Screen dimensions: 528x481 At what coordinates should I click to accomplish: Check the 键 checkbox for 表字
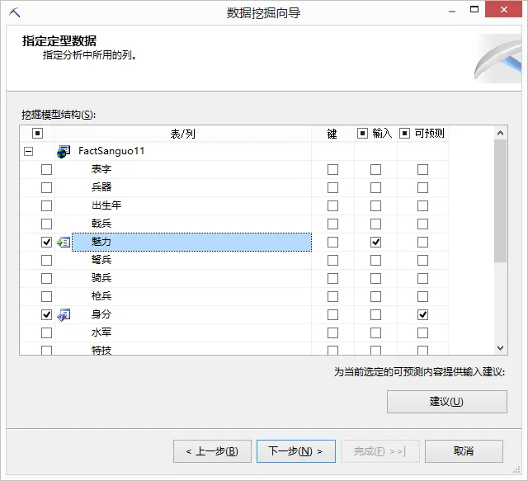pyautogui.click(x=332, y=169)
